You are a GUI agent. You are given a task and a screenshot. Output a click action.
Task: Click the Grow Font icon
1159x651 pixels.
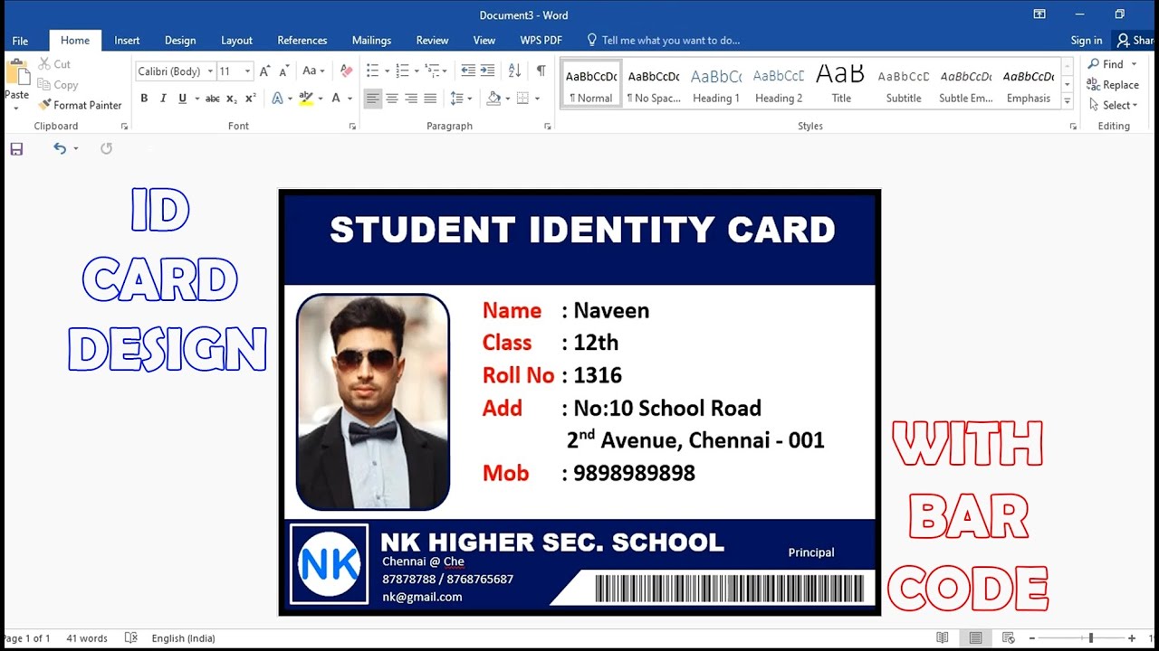pyautogui.click(x=264, y=71)
